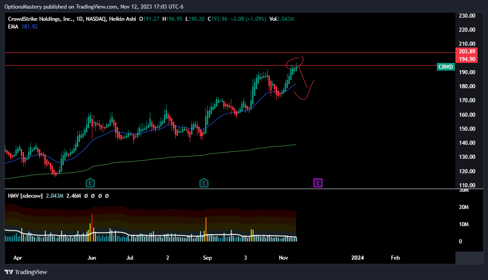Image resolution: width=488 pixels, height=280 pixels.
Task: Click the CrowdStrike Holdings, Inc. symbol title
Action: (x=41, y=19)
